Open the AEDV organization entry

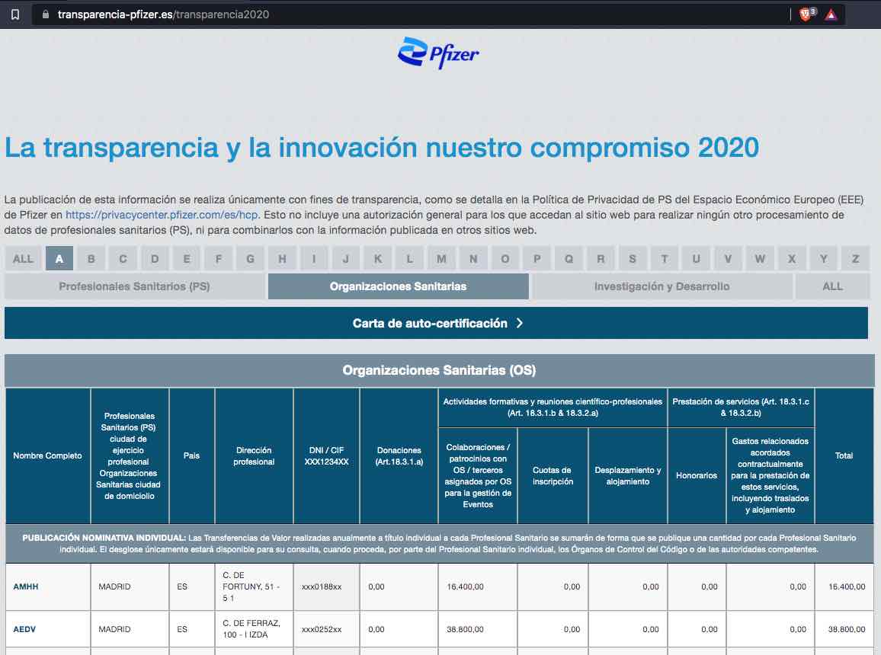coord(24,629)
